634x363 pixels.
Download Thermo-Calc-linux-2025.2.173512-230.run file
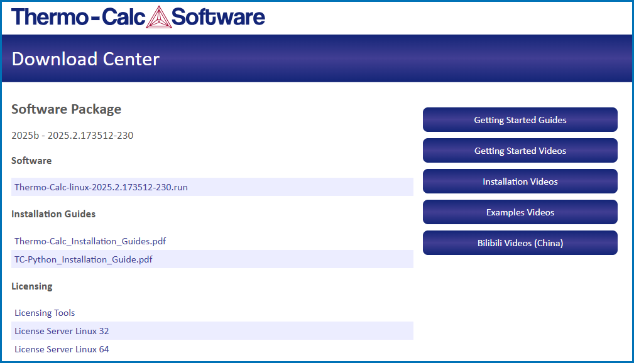coord(101,187)
